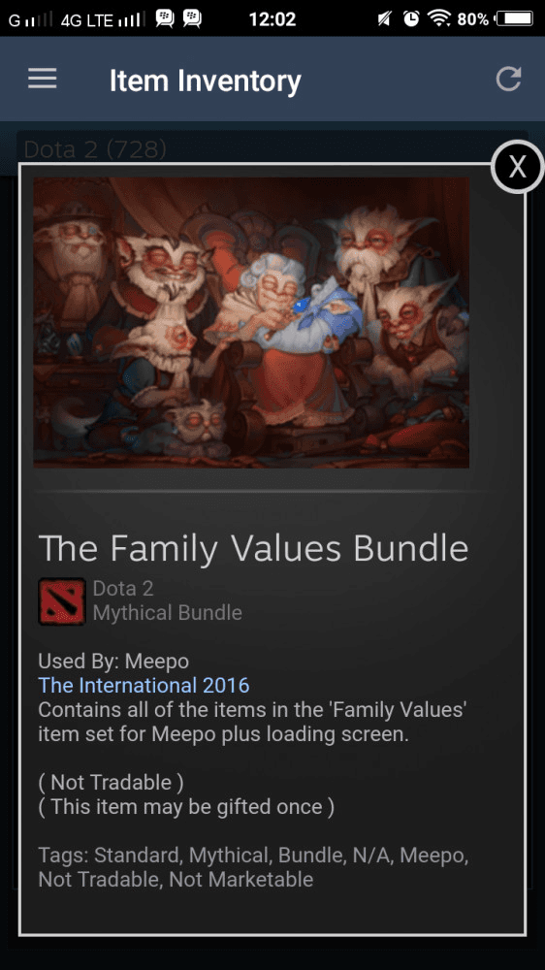
Task: Select the Dota 2 (728) inventory tab
Action: pyautogui.click(x=95, y=149)
